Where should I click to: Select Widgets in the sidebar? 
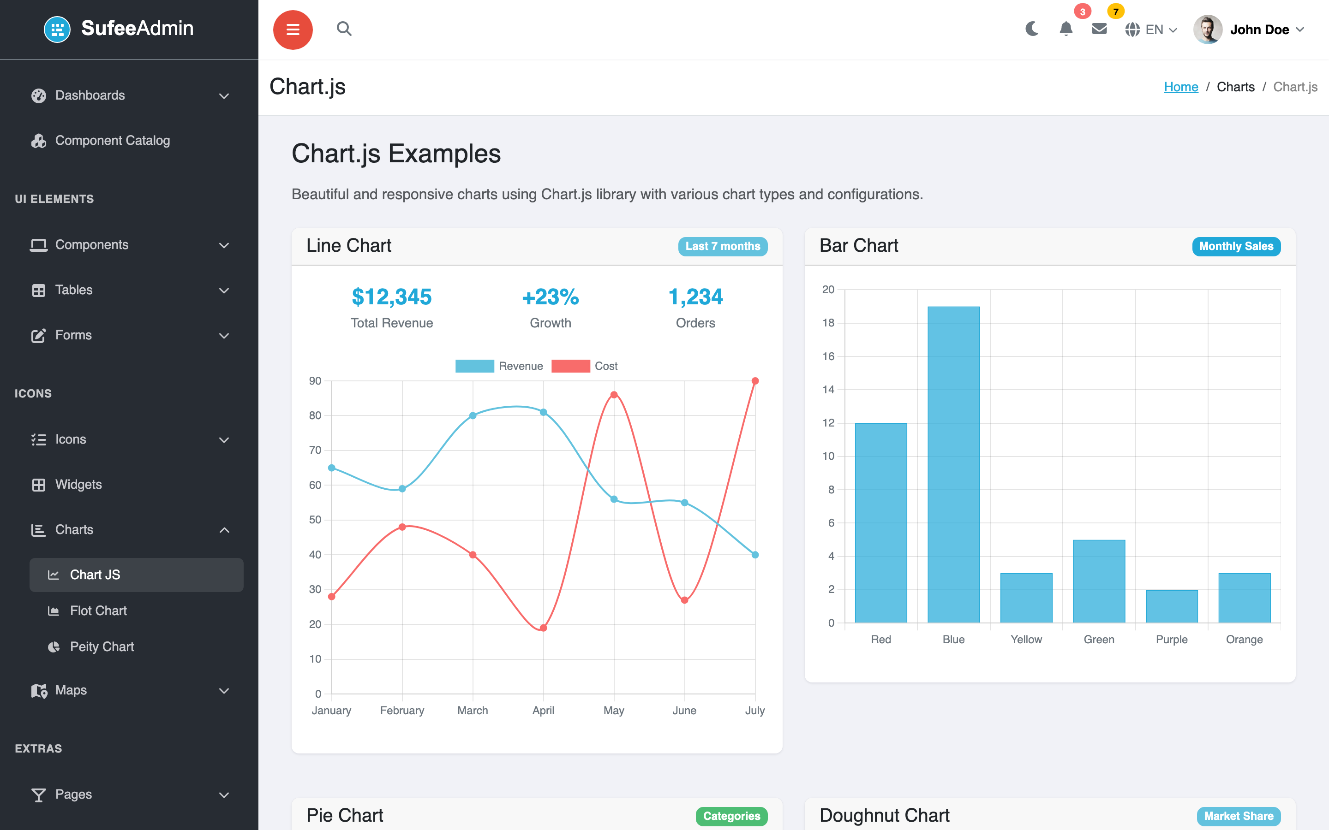click(x=129, y=485)
